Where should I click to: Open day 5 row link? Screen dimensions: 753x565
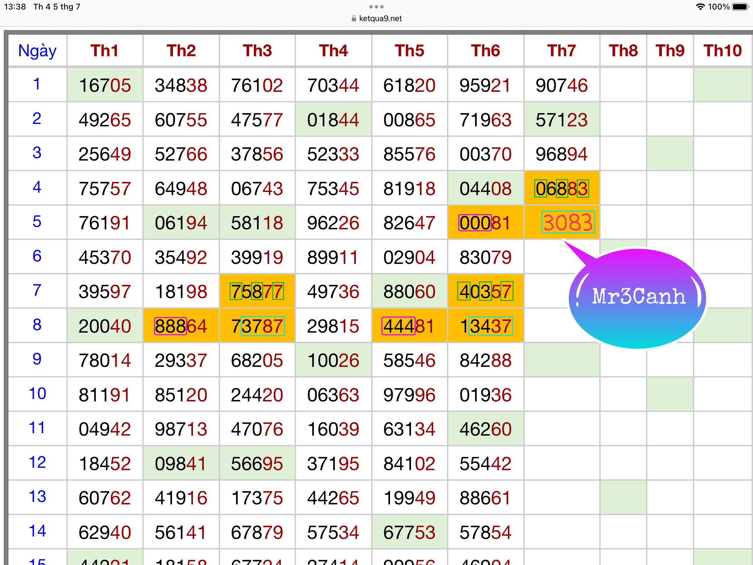click(37, 222)
